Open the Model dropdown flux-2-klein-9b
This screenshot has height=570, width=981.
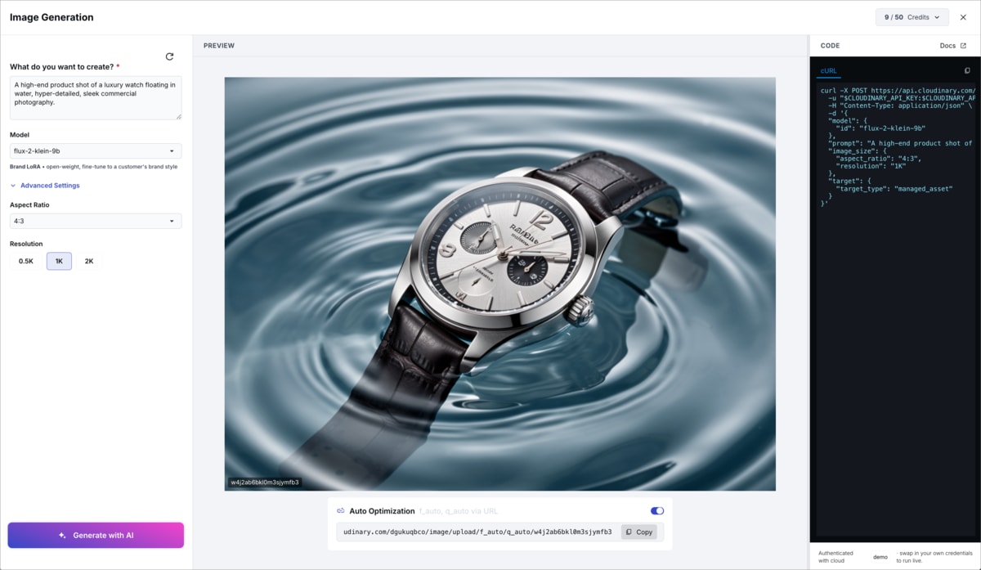(x=96, y=150)
